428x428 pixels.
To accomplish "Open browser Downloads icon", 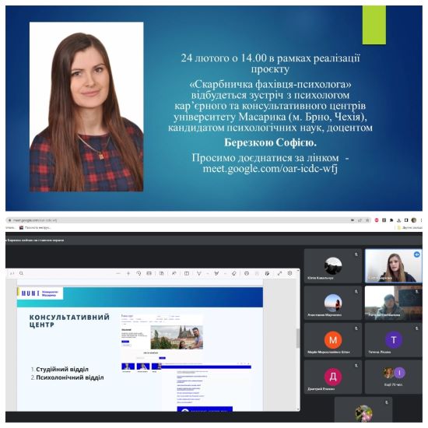I will (398, 220).
